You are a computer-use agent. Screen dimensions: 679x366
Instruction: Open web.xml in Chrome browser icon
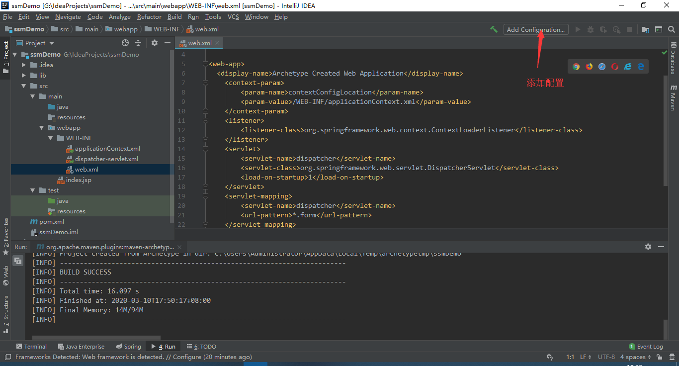coord(576,67)
